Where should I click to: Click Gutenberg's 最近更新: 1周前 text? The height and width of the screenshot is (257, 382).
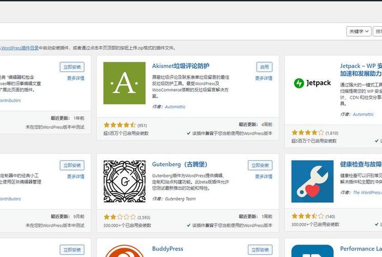[x=255, y=217]
